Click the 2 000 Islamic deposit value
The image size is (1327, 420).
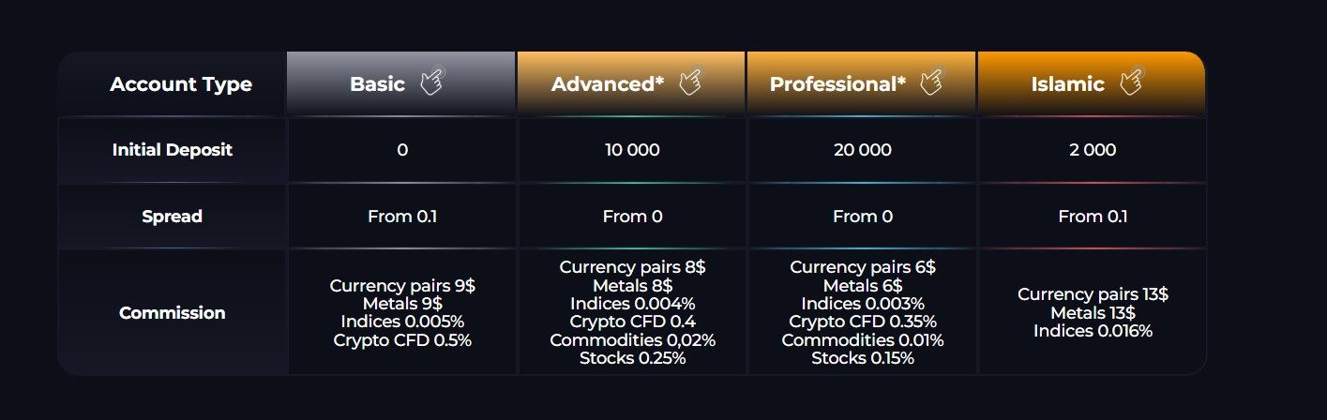pyautogui.click(x=1093, y=150)
